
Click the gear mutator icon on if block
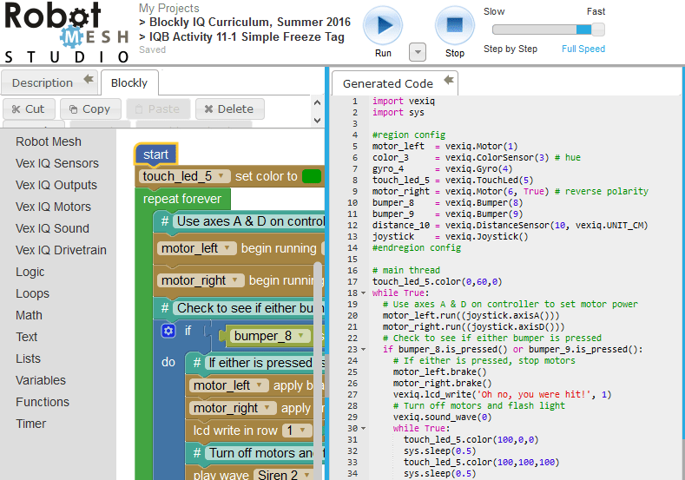[x=168, y=331]
